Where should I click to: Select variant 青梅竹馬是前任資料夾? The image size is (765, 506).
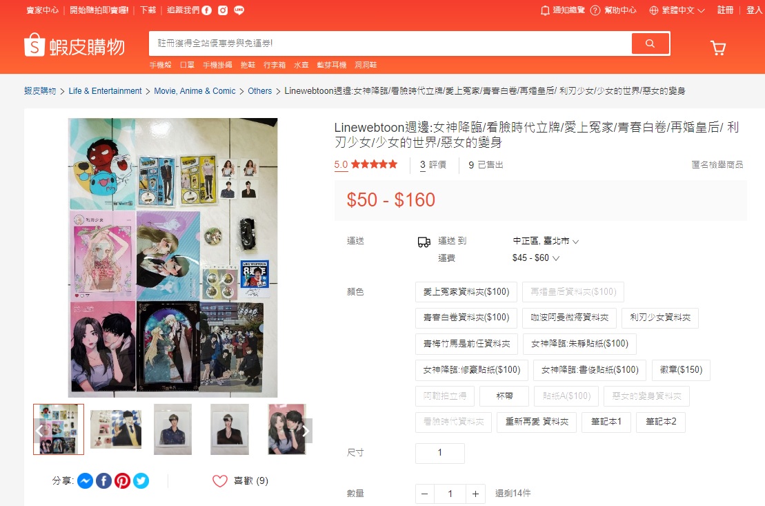[x=466, y=344]
